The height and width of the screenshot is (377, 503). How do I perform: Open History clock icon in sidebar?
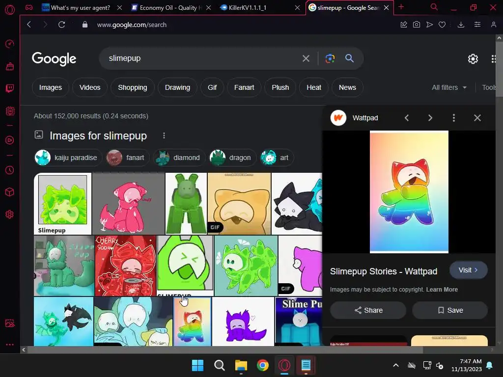click(10, 170)
